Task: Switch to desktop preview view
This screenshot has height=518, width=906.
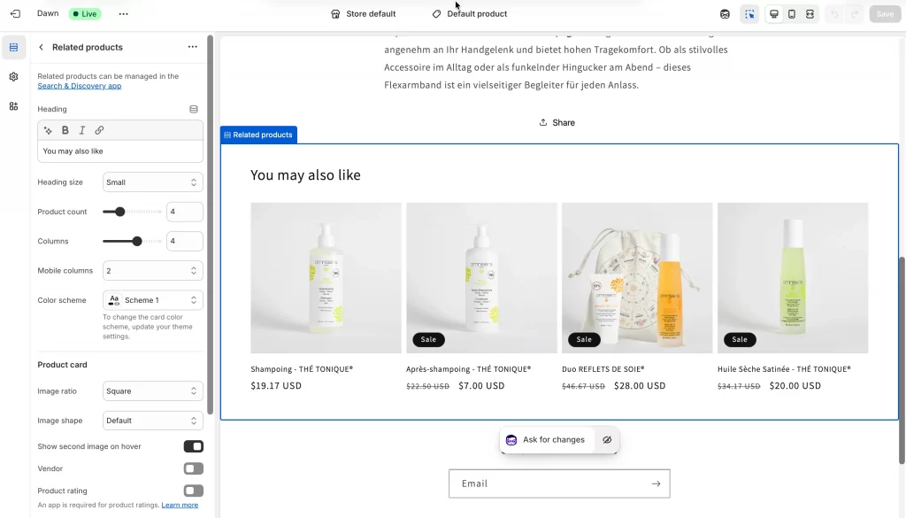Action: point(774,14)
